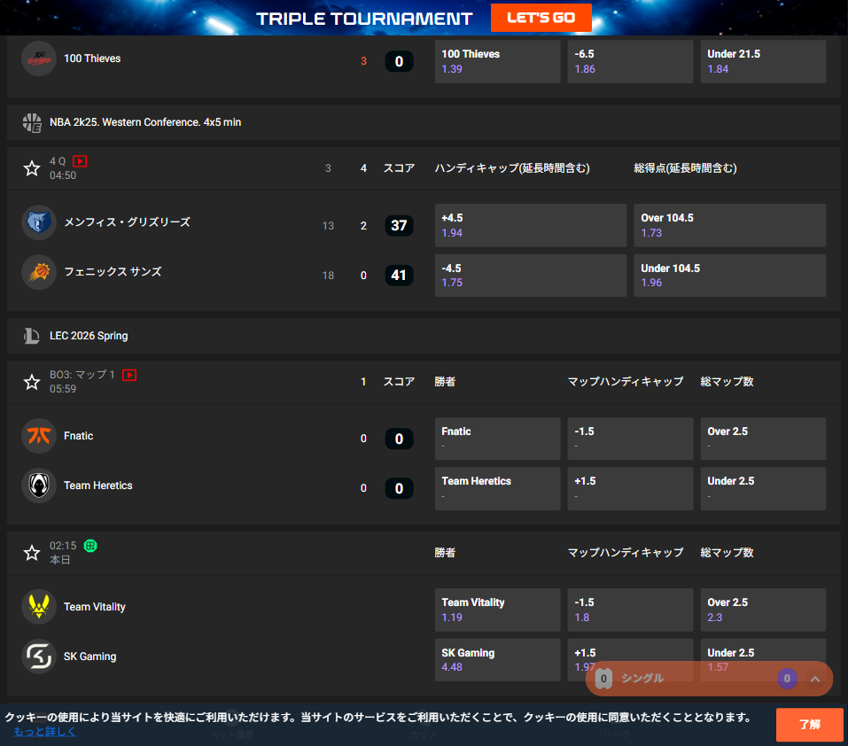
Task: Click the 100 Thieves team name
Action: (x=92, y=58)
